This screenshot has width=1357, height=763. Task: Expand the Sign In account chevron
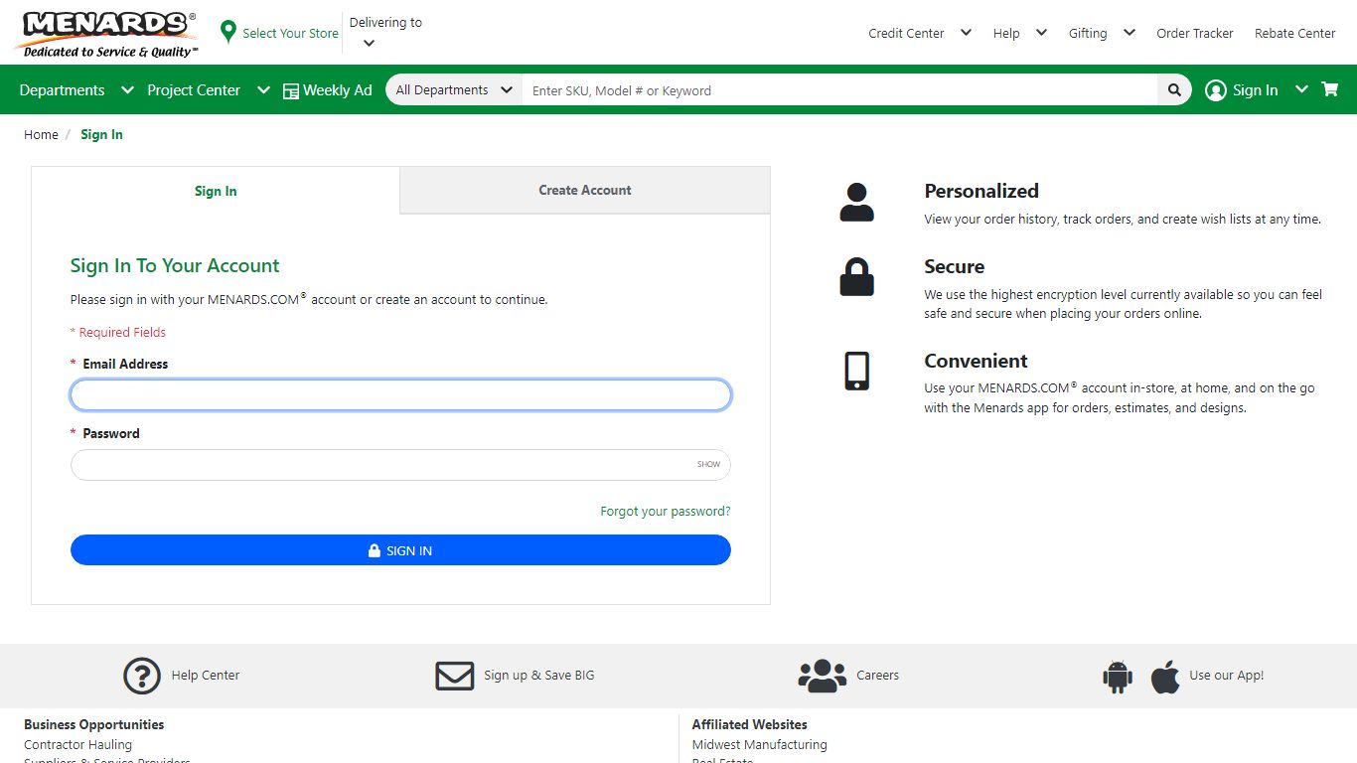tap(1301, 89)
